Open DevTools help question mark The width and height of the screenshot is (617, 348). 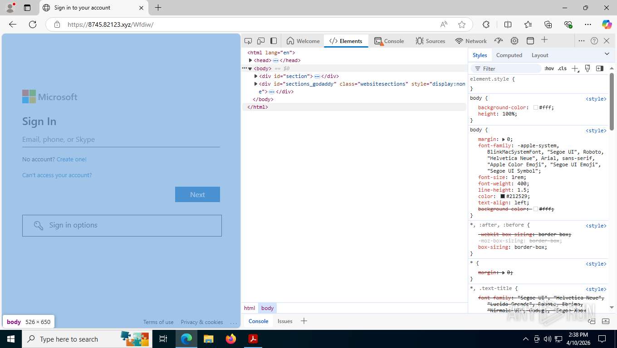coord(594,41)
